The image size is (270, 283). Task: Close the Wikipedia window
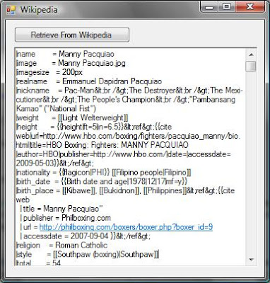(250, 7)
